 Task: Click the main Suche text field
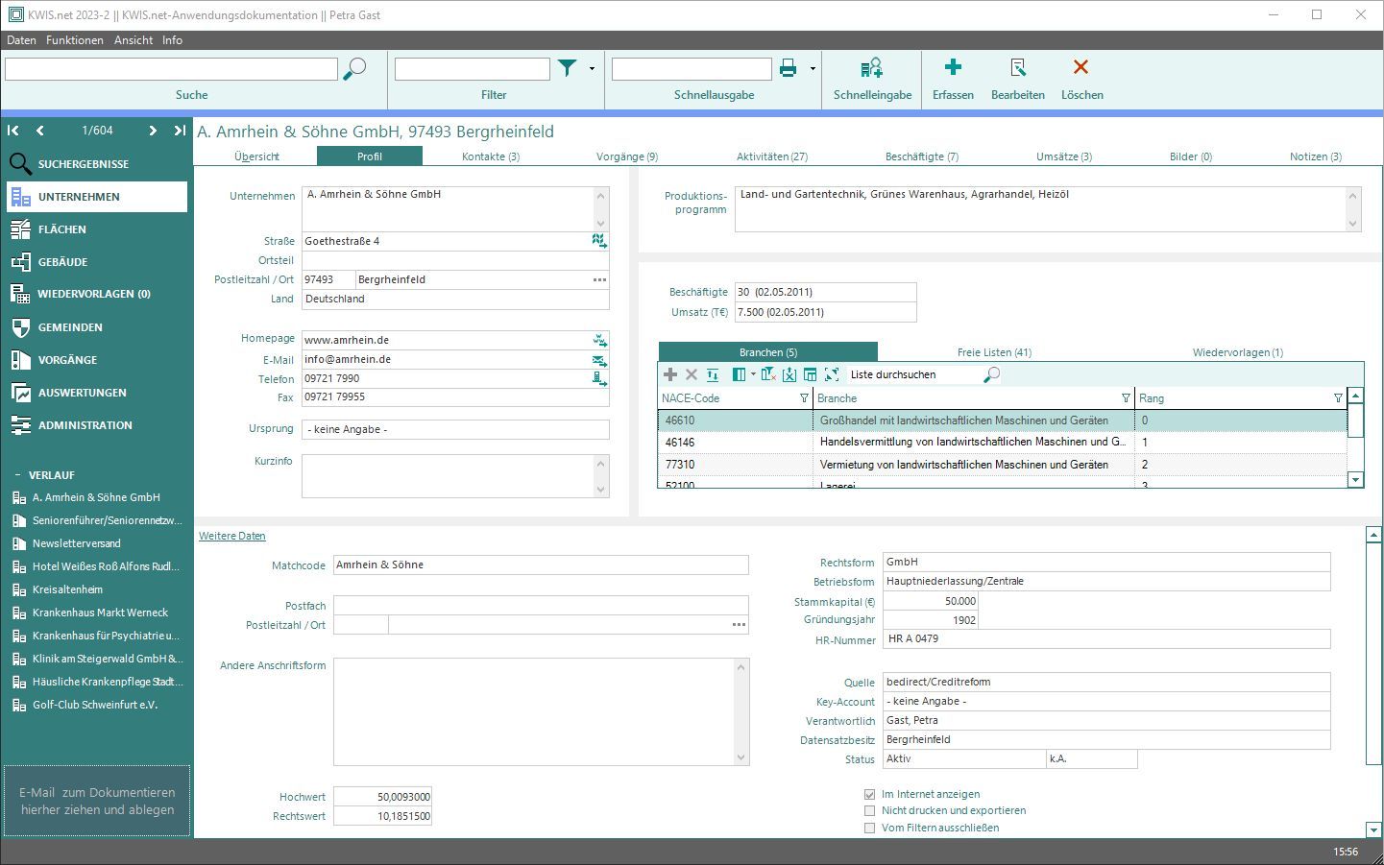[172, 69]
